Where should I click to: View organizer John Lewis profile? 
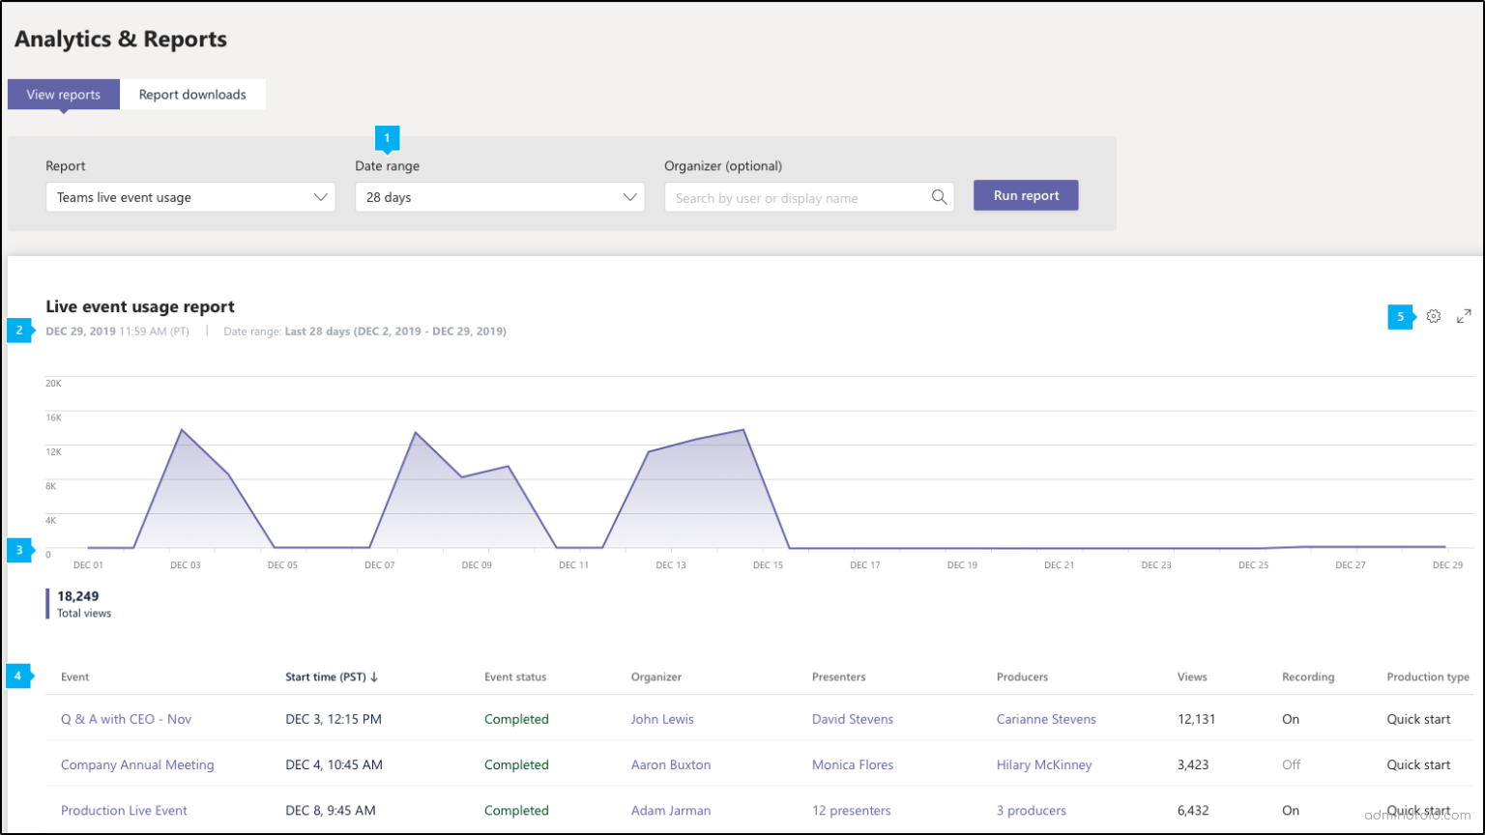(x=662, y=719)
